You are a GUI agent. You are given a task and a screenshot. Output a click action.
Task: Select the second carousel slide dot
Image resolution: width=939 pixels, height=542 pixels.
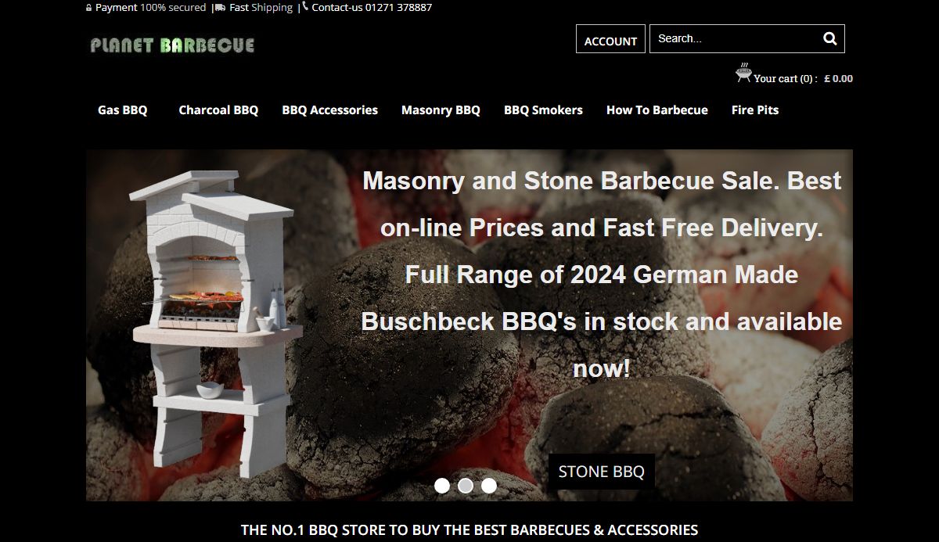466,486
